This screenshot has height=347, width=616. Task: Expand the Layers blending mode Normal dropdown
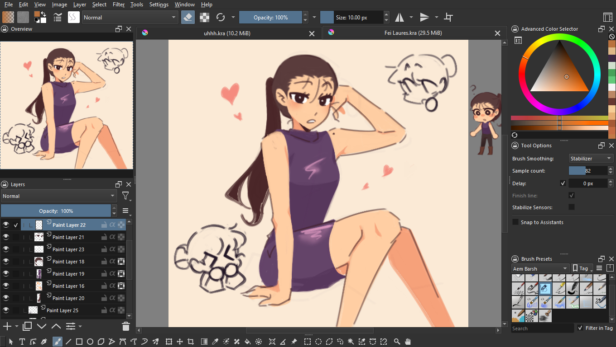(x=58, y=196)
